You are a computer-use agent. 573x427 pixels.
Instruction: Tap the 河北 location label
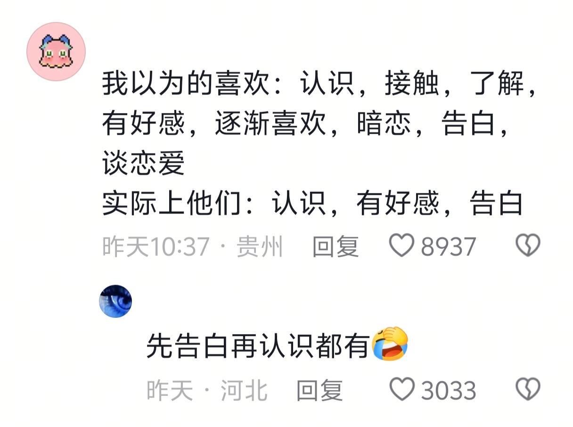point(244,390)
